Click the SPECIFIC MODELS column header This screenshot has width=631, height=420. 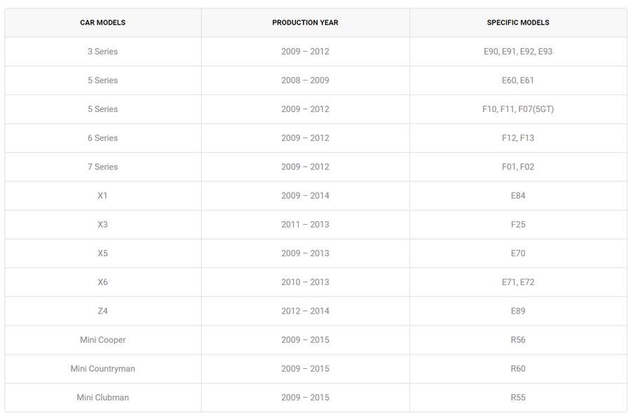(518, 22)
